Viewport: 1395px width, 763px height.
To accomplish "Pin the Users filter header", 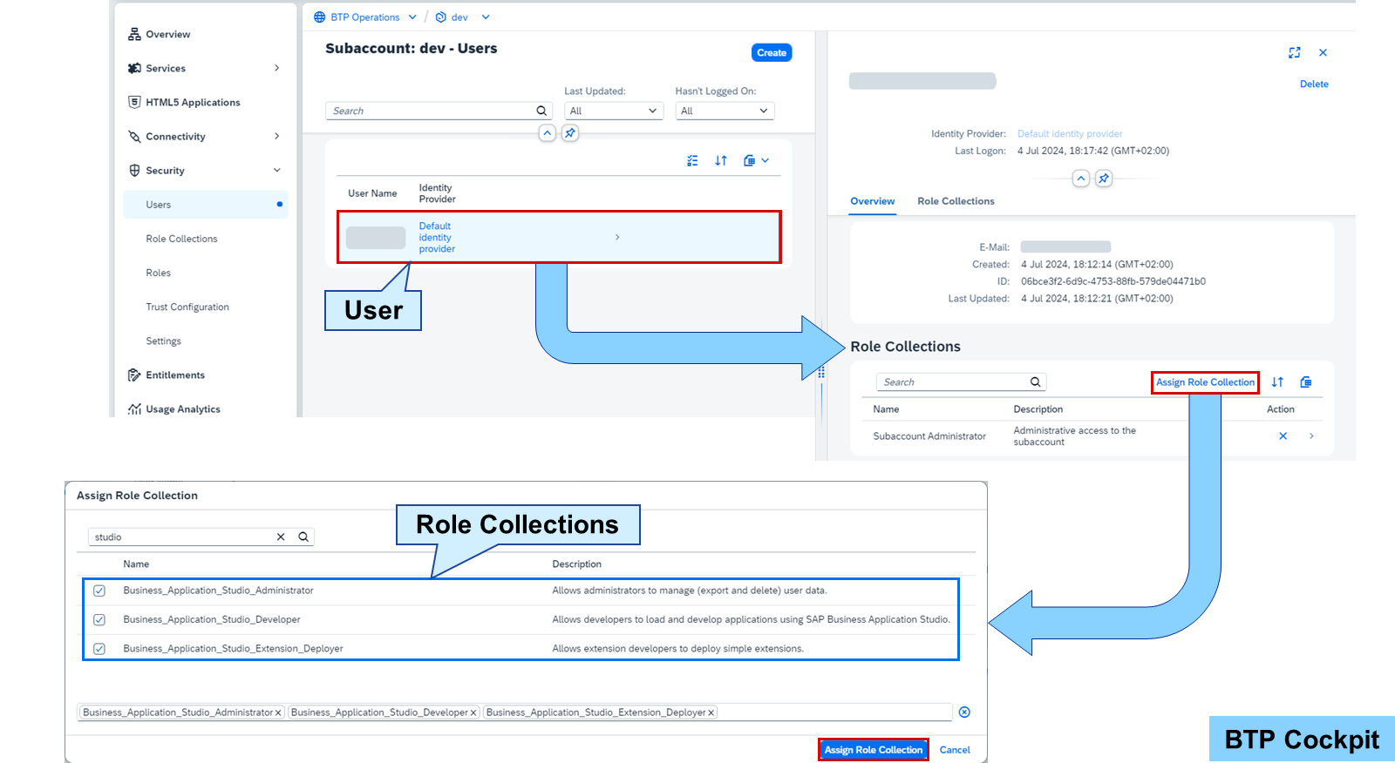I will tap(570, 133).
